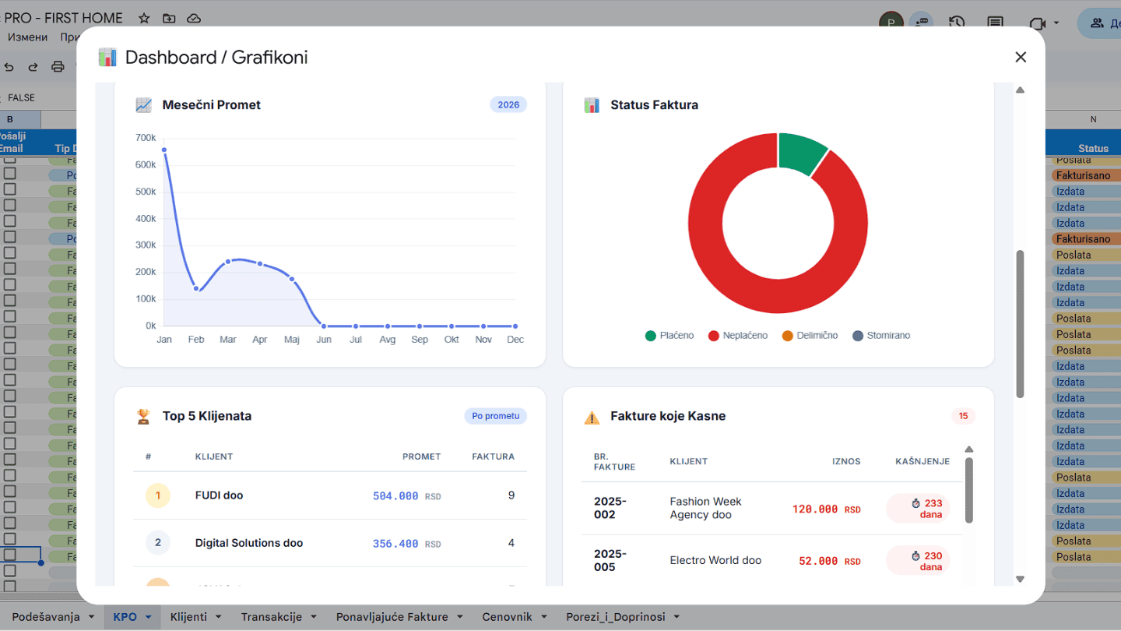The height and width of the screenshot is (631, 1121).
Task: Check the cloud save status icon
Action: point(194,18)
